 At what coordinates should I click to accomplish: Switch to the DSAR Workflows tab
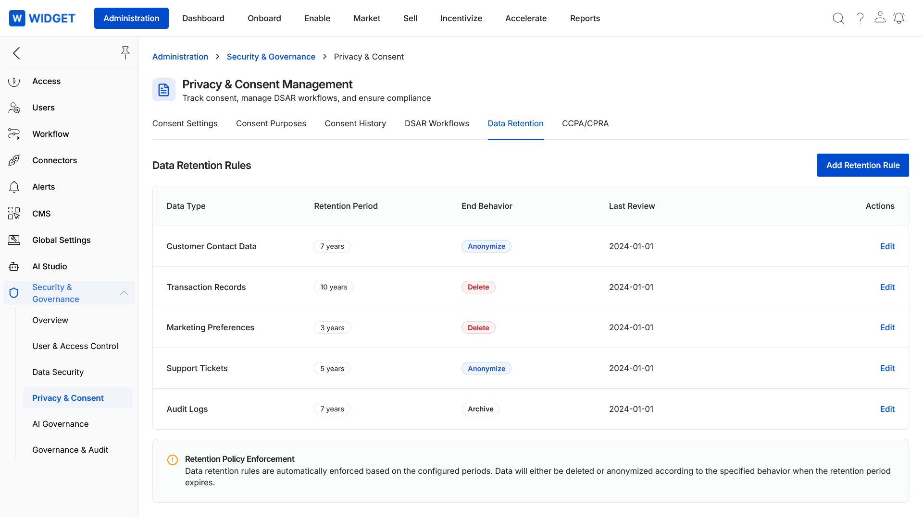point(437,123)
